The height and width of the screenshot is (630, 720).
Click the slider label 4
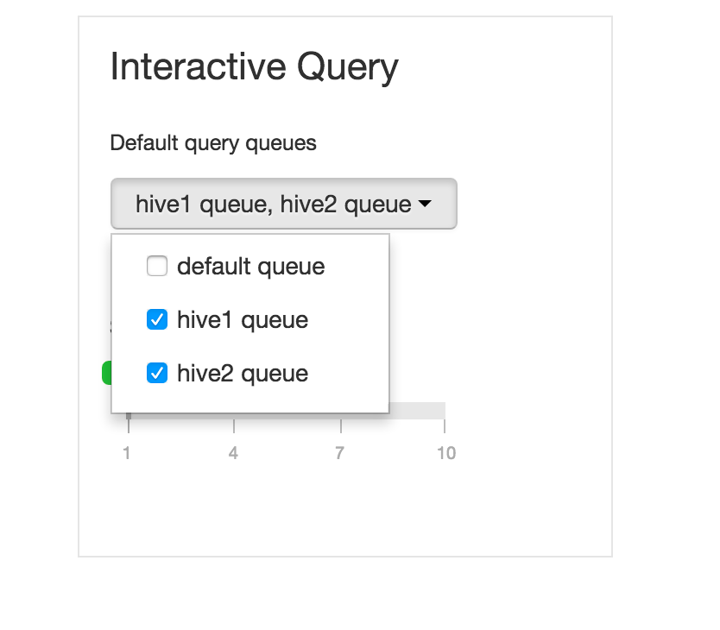tap(233, 453)
